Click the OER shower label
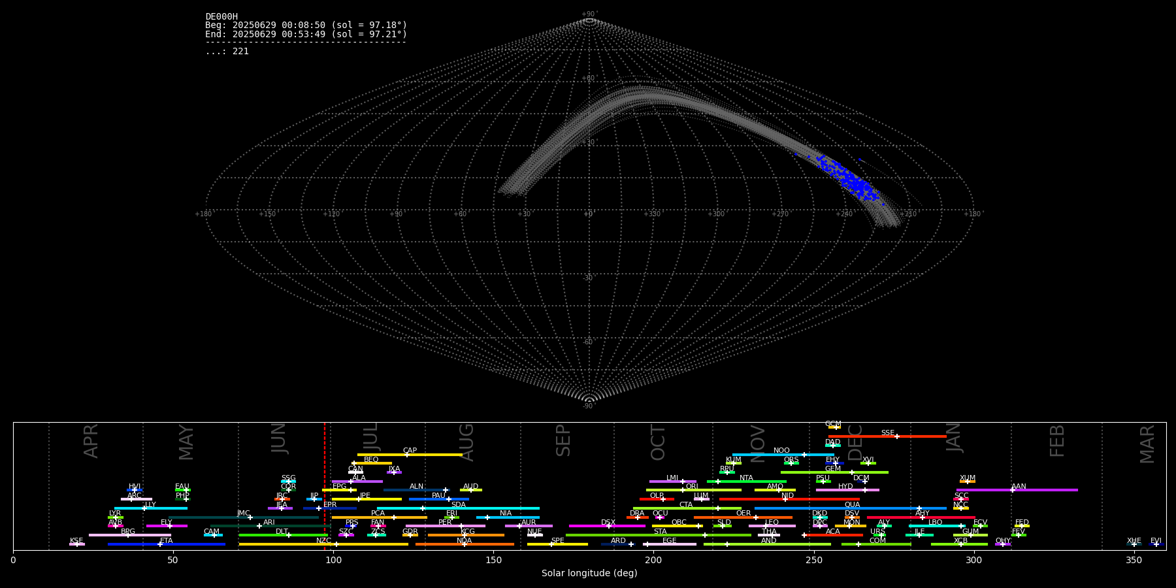Viewport: 1176px width, 588px height. [743, 514]
